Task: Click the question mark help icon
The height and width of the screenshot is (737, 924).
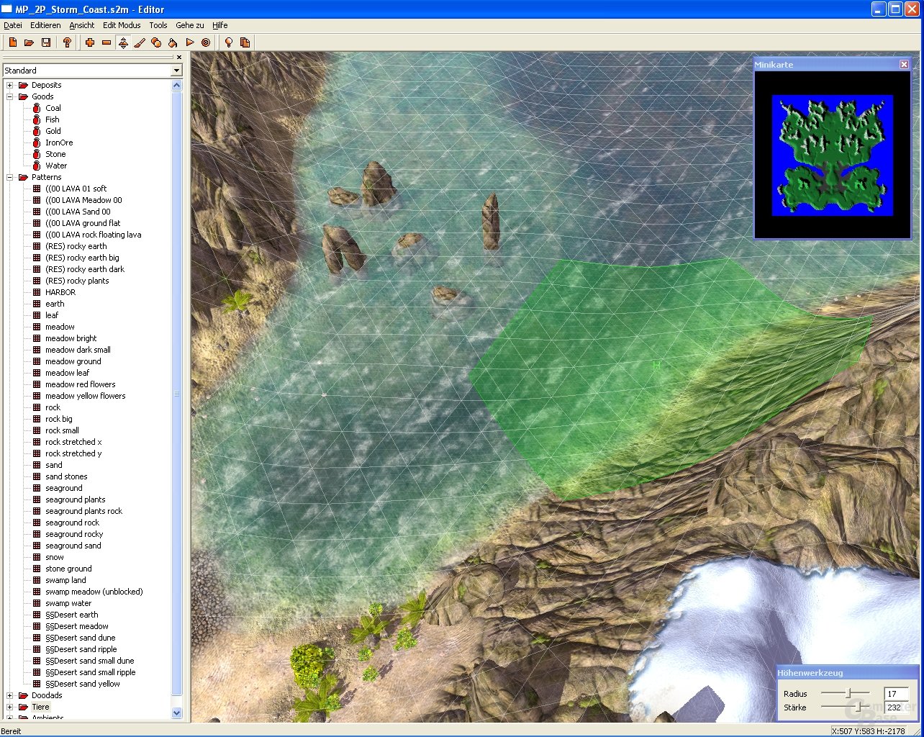Action: [68, 42]
